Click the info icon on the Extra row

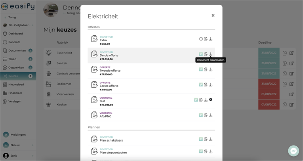201,39
